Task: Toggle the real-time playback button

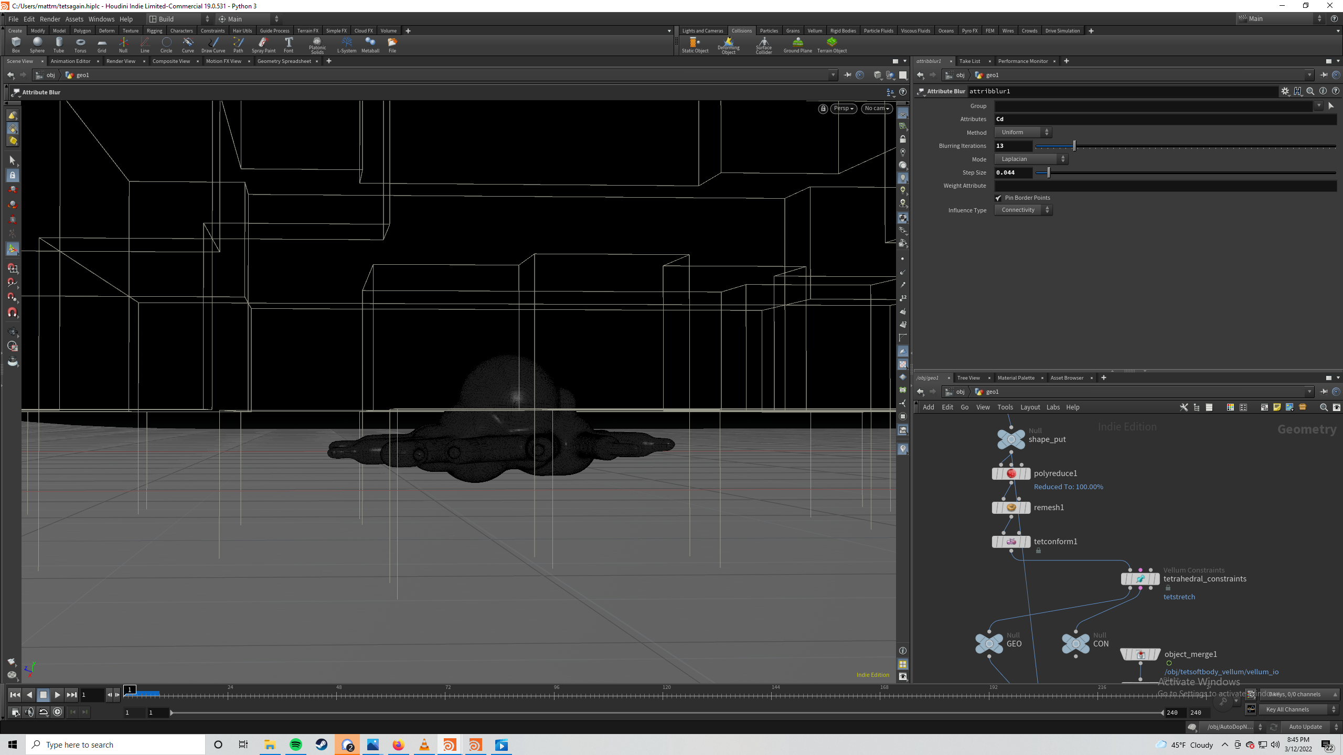Action: pyautogui.click(x=58, y=711)
